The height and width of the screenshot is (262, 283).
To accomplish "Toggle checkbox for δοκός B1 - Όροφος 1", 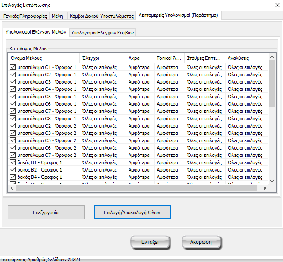I will pyautogui.click(x=13, y=162).
